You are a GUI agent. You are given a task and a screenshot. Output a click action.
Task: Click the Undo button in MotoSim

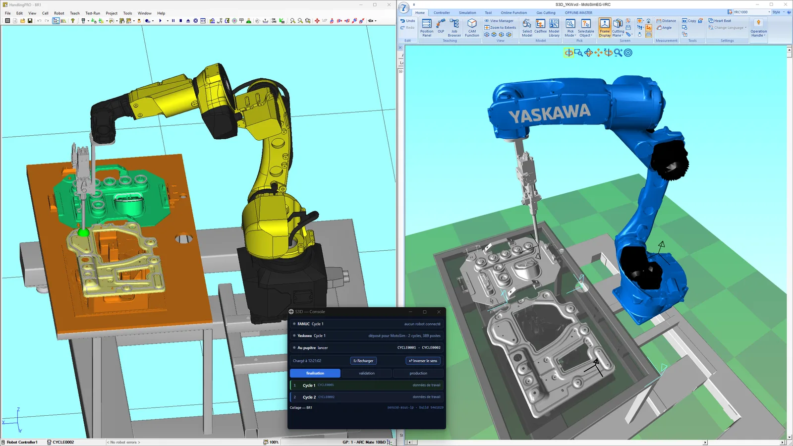[x=408, y=21]
